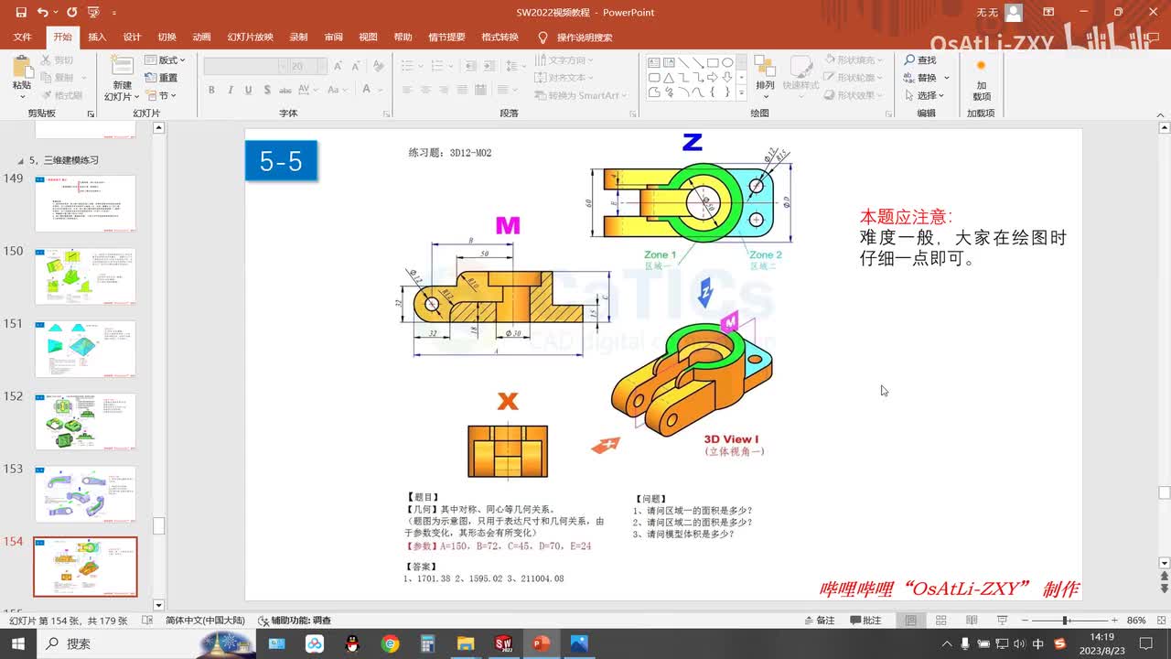
Task: Toggle Strikethrough (abc) formatting
Action: [286, 90]
